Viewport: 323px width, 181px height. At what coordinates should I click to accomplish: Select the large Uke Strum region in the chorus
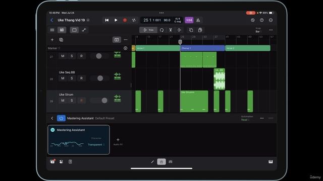pos(194,102)
